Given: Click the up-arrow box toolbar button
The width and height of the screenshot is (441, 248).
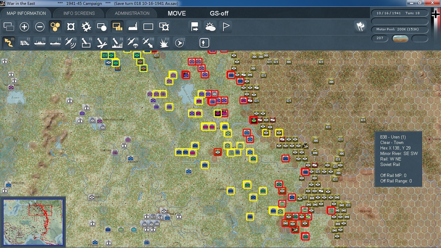Looking at the screenshot, I should pos(204,43).
